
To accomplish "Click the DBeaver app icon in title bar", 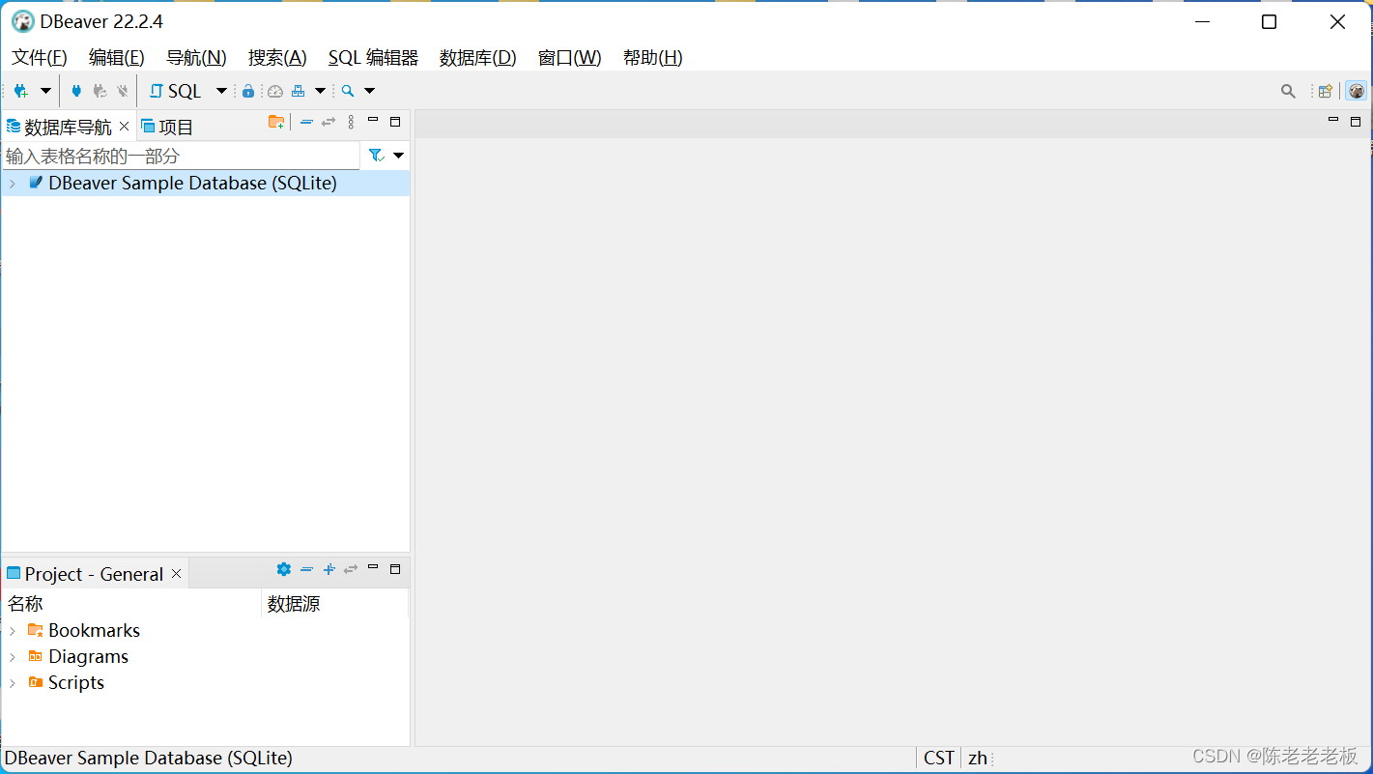I will (x=22, y=21).
